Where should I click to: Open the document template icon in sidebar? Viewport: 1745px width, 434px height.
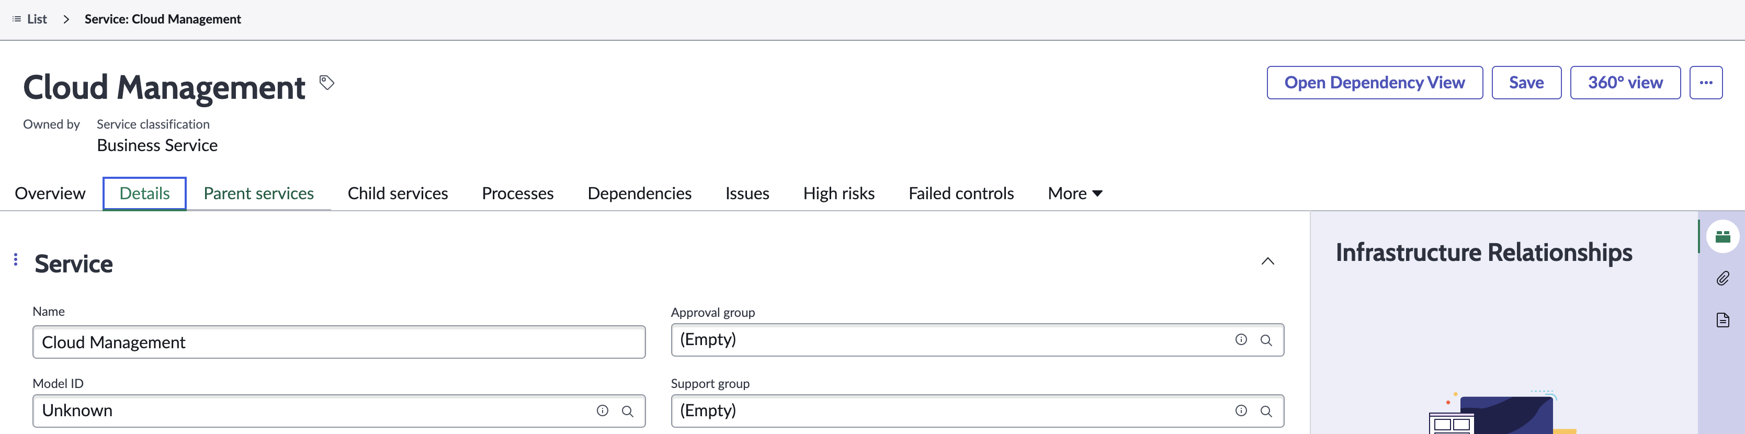1723,319
